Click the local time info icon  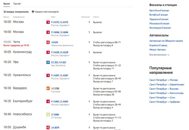33,12
